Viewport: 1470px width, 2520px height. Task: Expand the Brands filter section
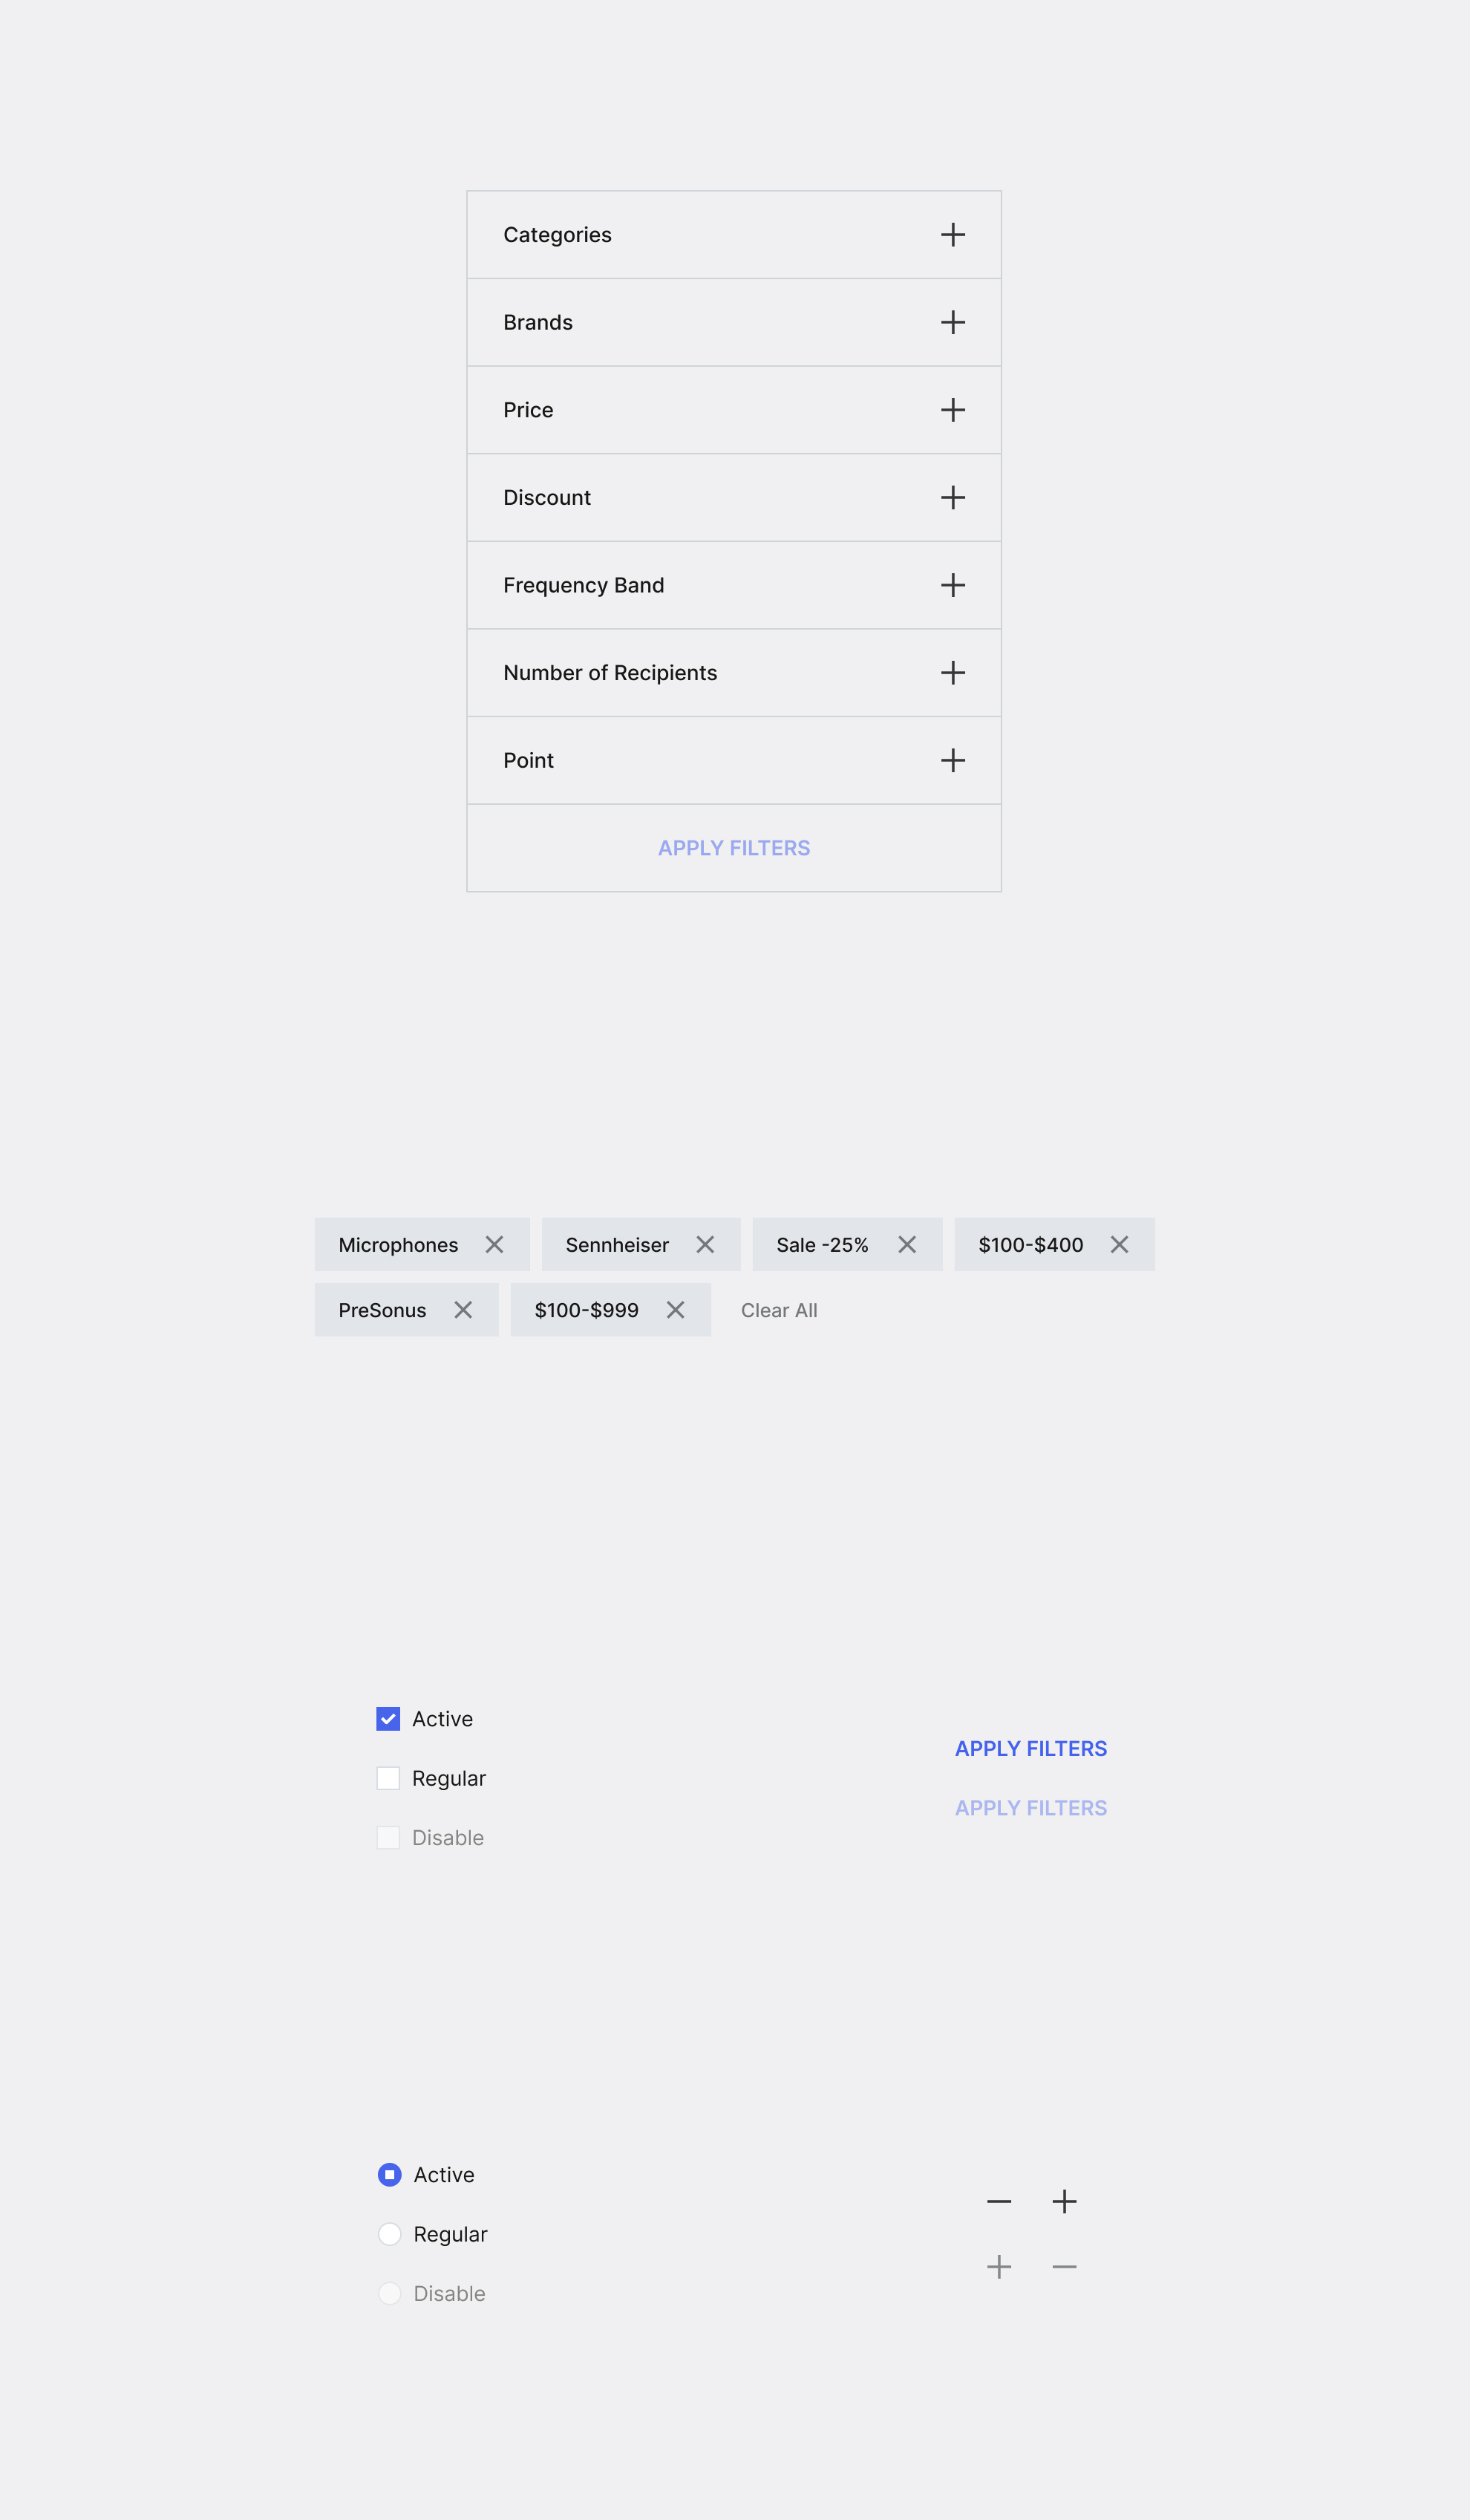tap(953, 322)
